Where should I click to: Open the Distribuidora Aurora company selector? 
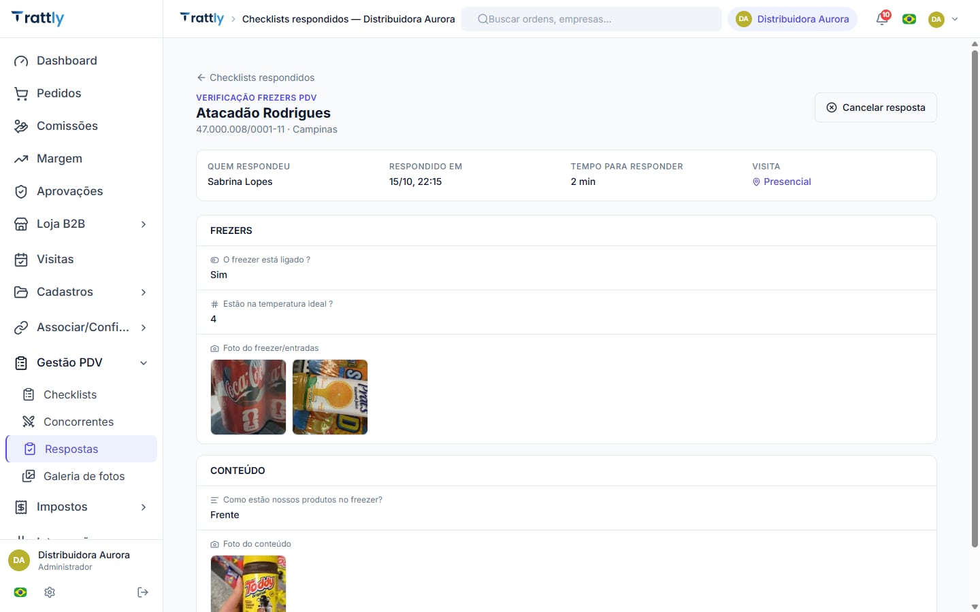pyautogui.click(x=792, y=19)
